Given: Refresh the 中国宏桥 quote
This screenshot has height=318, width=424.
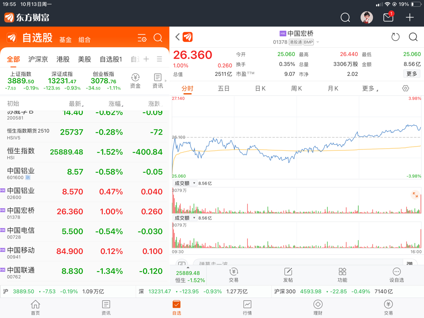Looking at the screenshot, I should [395, 37].
